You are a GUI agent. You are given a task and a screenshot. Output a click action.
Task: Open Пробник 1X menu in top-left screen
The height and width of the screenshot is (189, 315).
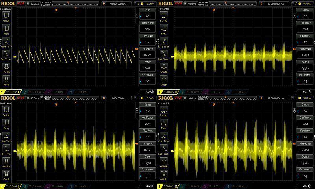(x=148, y=39)
